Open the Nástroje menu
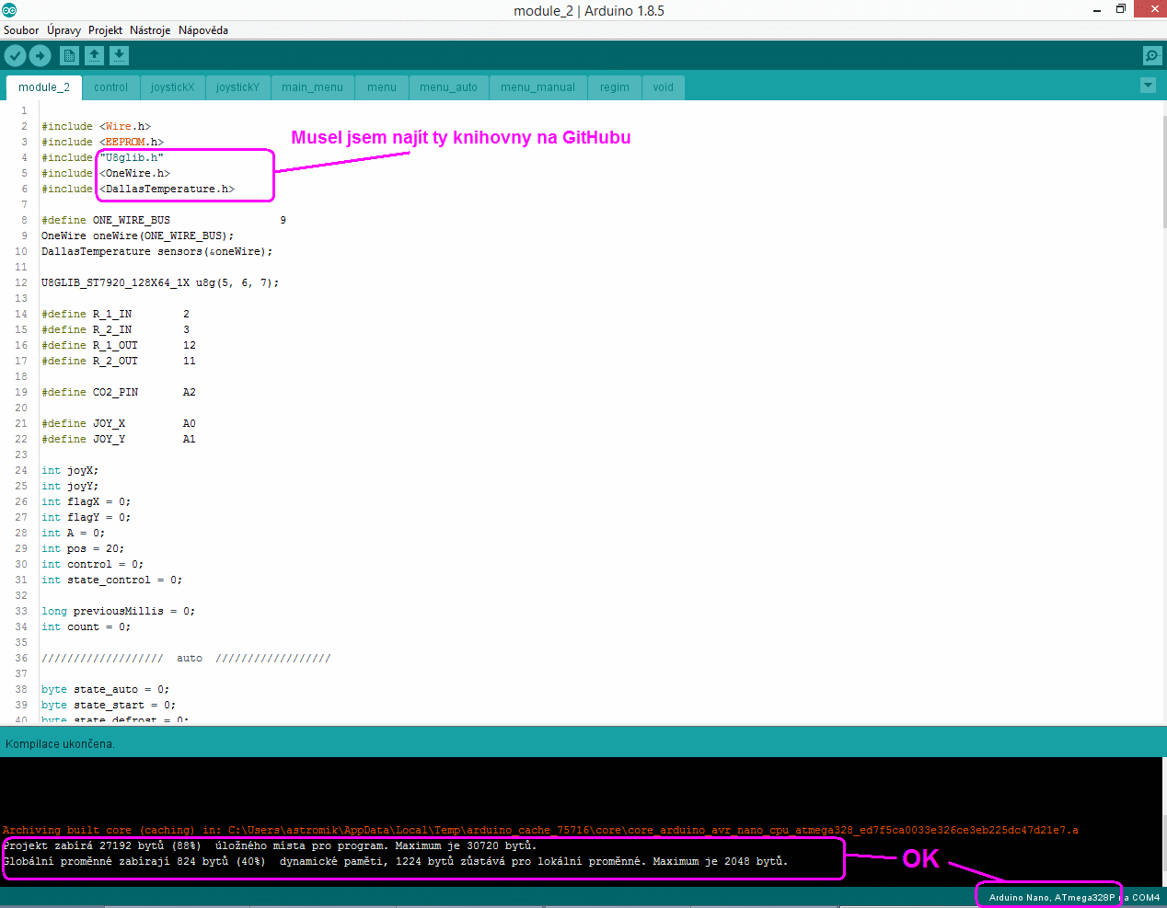 [150, 30]
